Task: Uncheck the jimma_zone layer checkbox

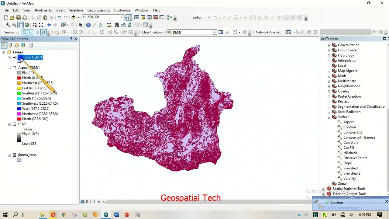Action: click(14, 155)
